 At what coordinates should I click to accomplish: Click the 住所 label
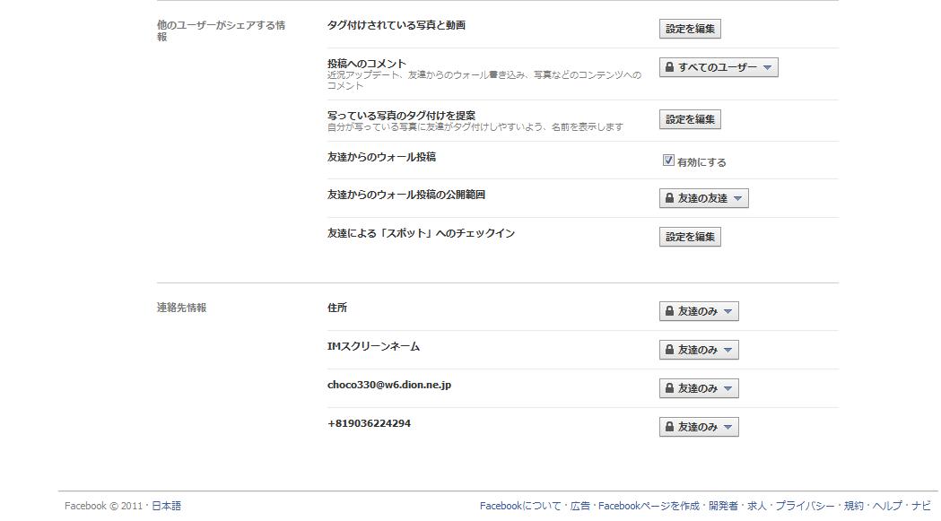tap(337, 308)
